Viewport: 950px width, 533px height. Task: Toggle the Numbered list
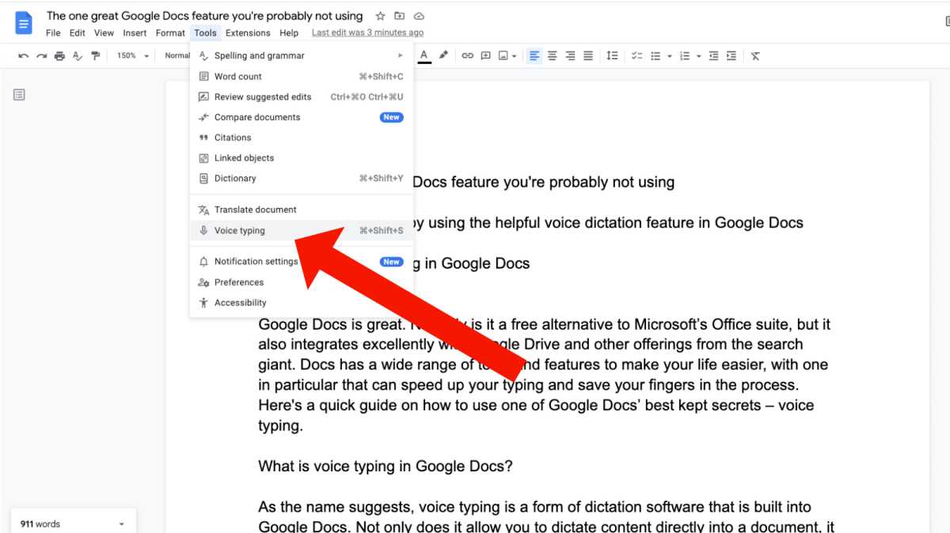(x=685, y=56)
